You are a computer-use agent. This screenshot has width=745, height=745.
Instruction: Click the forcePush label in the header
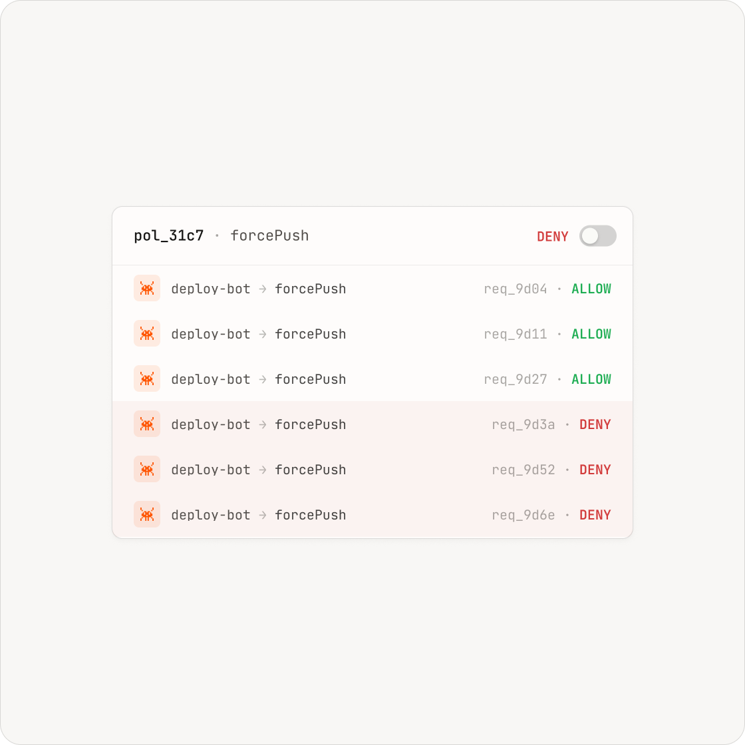pyautogui.click(x=269, y=235)
